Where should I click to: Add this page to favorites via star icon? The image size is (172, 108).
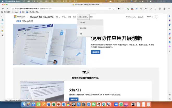(x=114, y=9)
